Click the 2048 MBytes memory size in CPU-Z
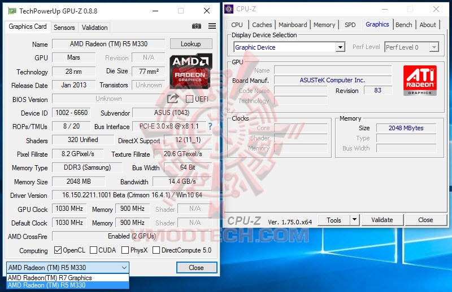This screenshot has width=452, height=292. pyautogui.click(x=406, y=128)
